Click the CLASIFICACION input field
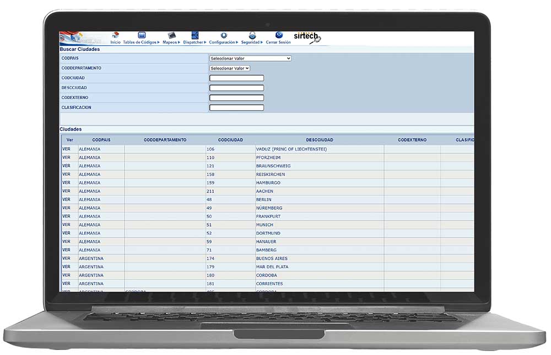This screenshot has height=355, width=551. (236, 108)
